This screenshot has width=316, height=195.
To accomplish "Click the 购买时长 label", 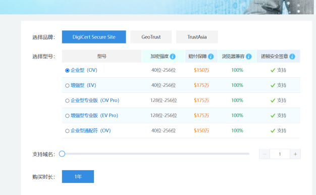I will point(43,177).
